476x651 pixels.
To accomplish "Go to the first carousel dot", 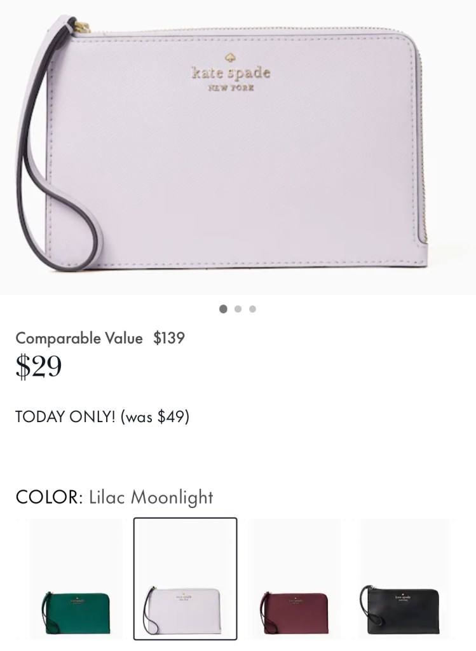I will coord(223,309).
